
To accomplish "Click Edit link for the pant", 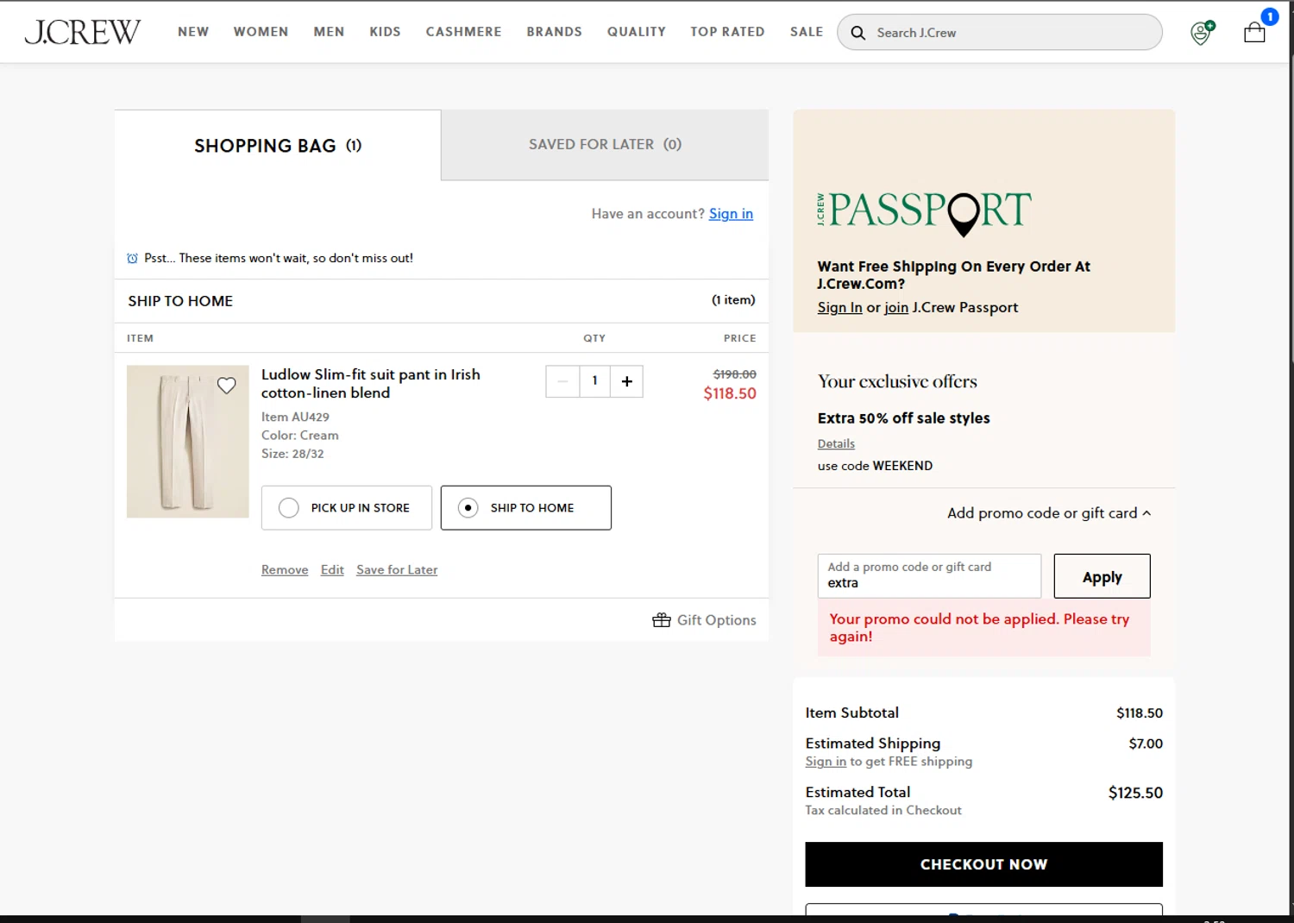I will point(332,570).
